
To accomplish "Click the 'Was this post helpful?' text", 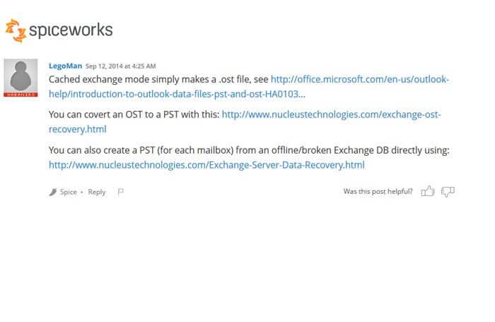I will coord(378,192).
